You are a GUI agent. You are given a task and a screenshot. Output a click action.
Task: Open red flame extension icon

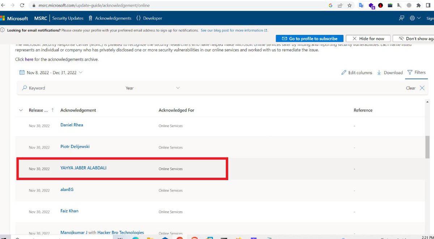(x=380, y=5)
